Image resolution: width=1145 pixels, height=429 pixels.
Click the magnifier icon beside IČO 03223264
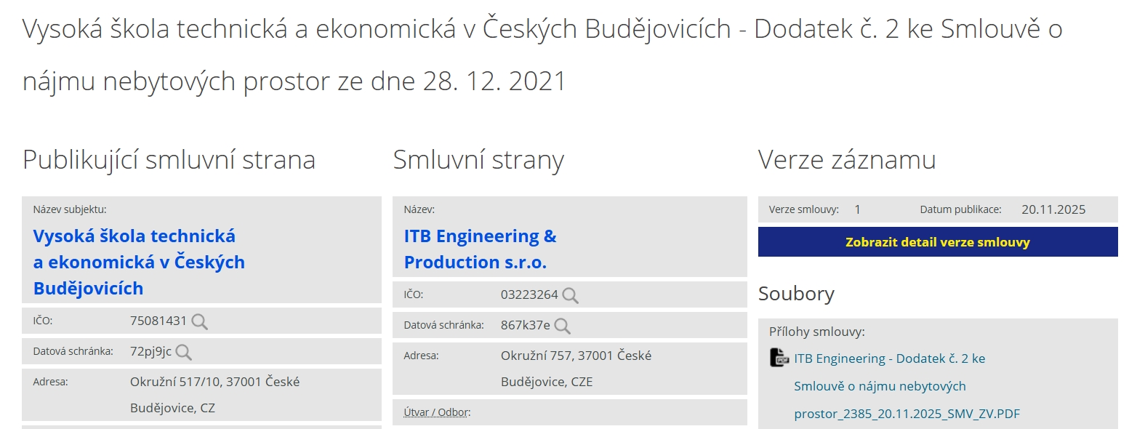click(571, 295)
